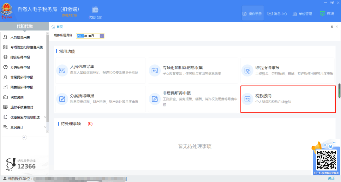The image size is (341, 182).
Task: Expand 优惠备案与信息报送 chevron
Action: coord(45,117)
